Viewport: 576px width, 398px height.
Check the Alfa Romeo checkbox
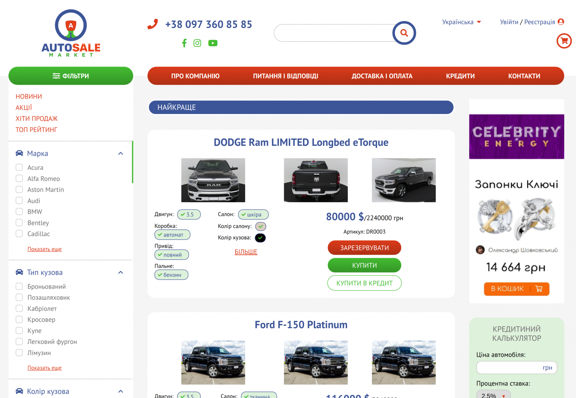tap(19, 179)
